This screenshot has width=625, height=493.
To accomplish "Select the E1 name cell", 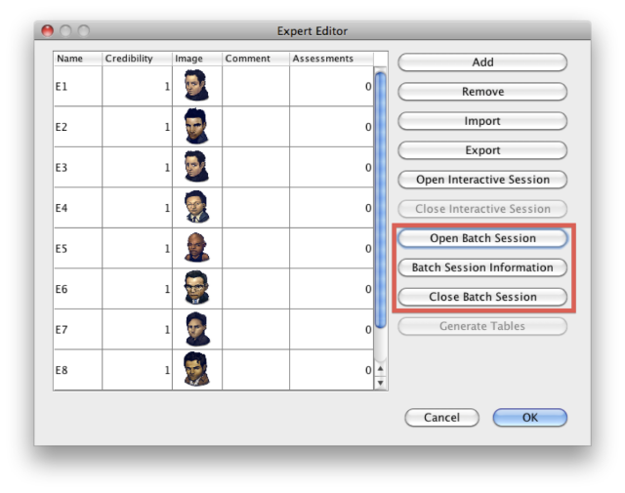I will click(78, 86).
